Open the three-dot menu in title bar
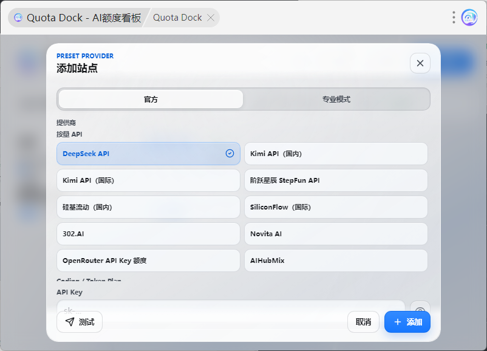This screenshot has width=487, height=351. pos(454,18)
